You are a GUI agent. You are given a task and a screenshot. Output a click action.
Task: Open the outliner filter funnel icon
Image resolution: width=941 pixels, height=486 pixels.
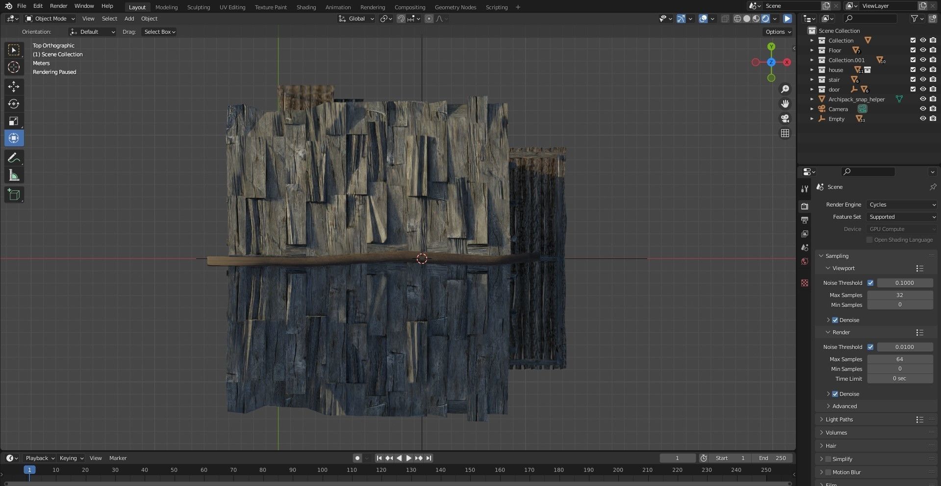pyautogui.click(x=914, y=19)
